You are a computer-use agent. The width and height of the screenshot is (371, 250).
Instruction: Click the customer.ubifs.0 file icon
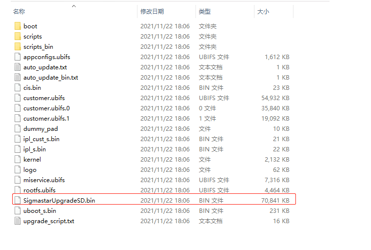18,108
